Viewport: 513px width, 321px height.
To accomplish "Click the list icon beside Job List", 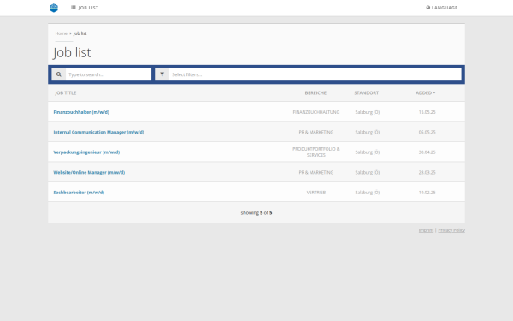I will [74, 8].
